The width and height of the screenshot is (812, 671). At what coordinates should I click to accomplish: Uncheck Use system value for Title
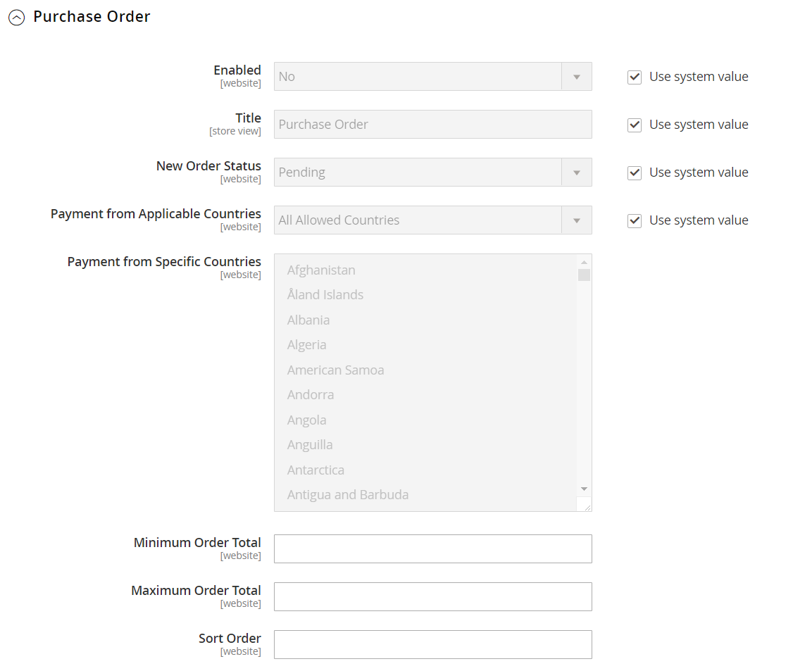635,125
